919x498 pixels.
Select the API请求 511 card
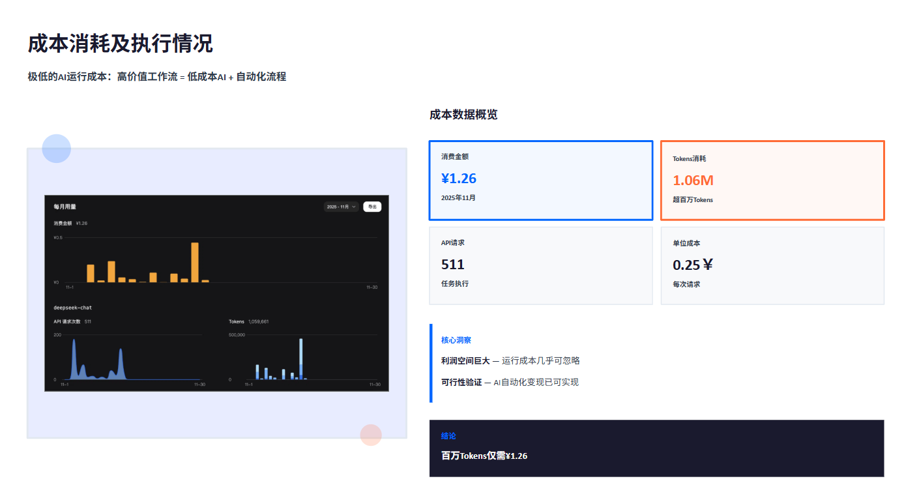pyautogui.click(x=540, y=265)
